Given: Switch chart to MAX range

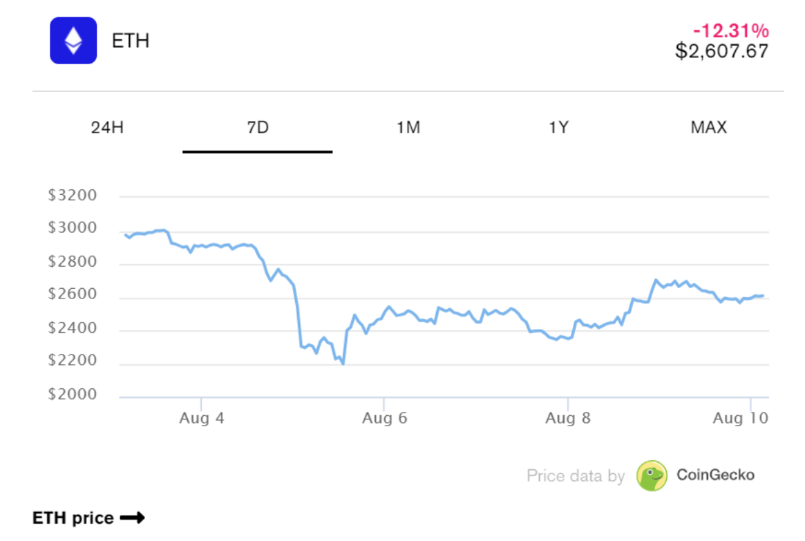Looking at the screenshot, I should [x=708, y=128].
